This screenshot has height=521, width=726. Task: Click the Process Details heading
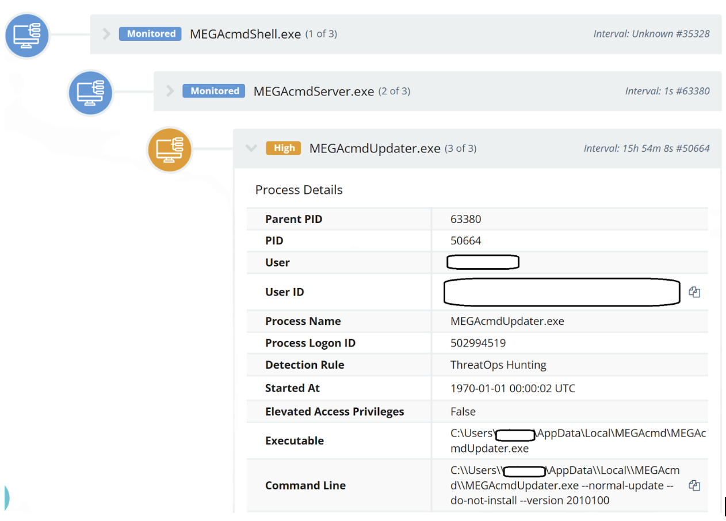tap(299, 189)
